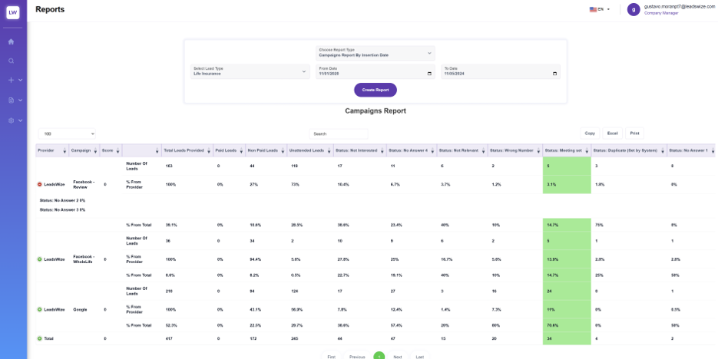Open the settings gear in sidebar
The width and height of the screenshot is (718, 359).
click(x=12, y=120)
